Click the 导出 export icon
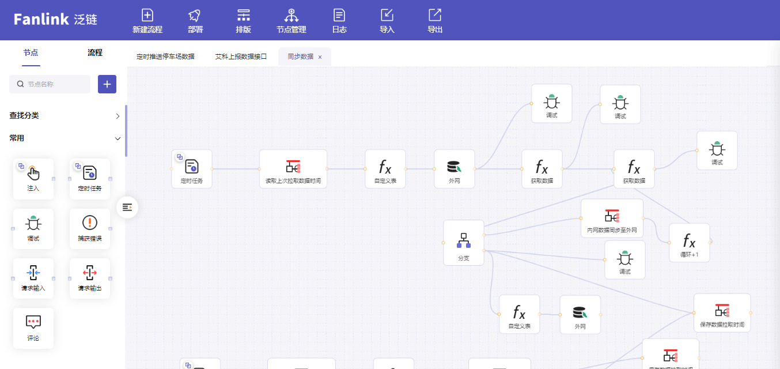This screenshot has height=369, width=780. tap(435, 16)
